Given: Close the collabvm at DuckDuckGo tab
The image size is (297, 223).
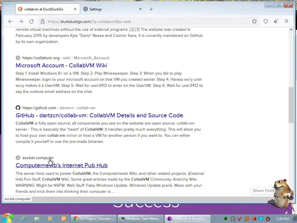Looking at the screenshot, I should [75, 9].
